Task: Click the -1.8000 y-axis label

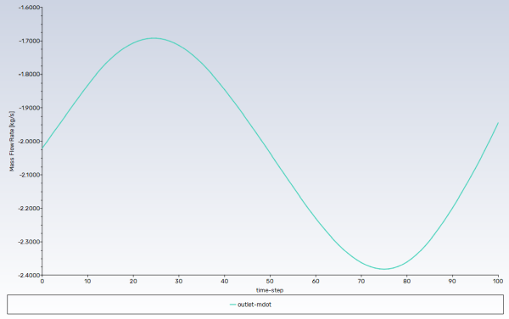Action: coord(29,75)
